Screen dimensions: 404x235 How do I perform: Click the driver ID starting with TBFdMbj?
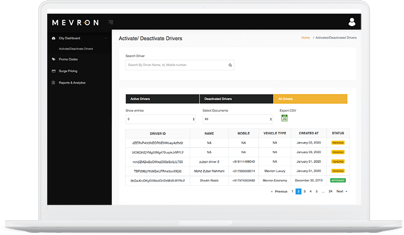[x=158, y=171]
